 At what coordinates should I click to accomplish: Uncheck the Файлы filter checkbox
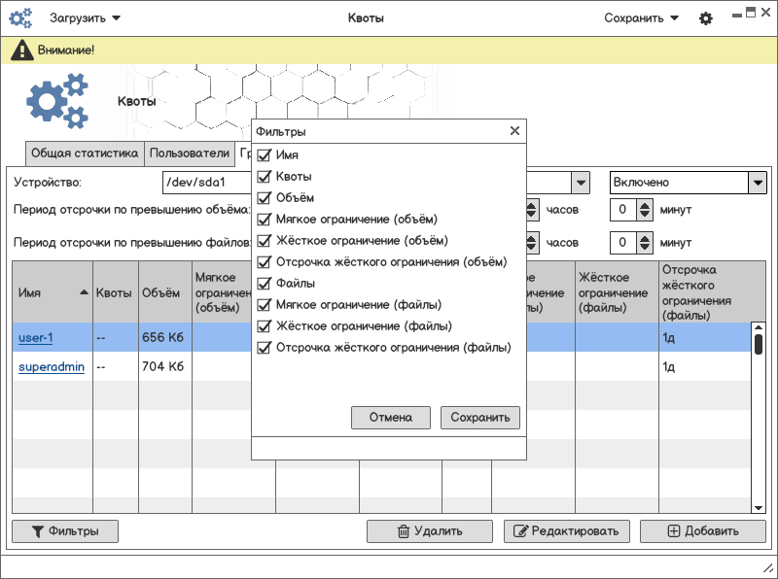tap(264, 283)
